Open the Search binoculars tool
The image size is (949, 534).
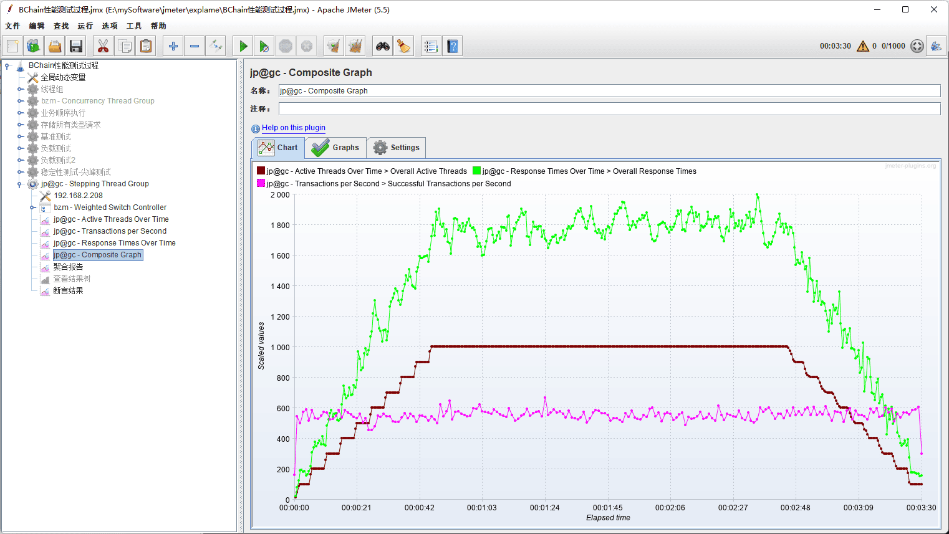click(x=382, y=46)
